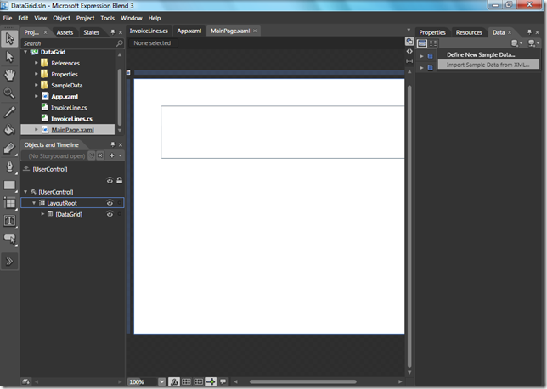Toggle the lock-all icon in timeline header
Screen dimensions: 547x389
119,180
